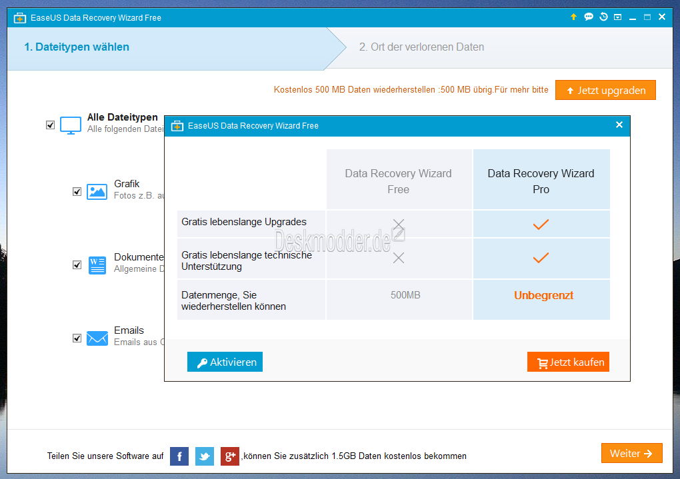Viewport: 680px width, 479px height.
Task: Uncheck the Grafik checkbox
Action: coord(77,192)
